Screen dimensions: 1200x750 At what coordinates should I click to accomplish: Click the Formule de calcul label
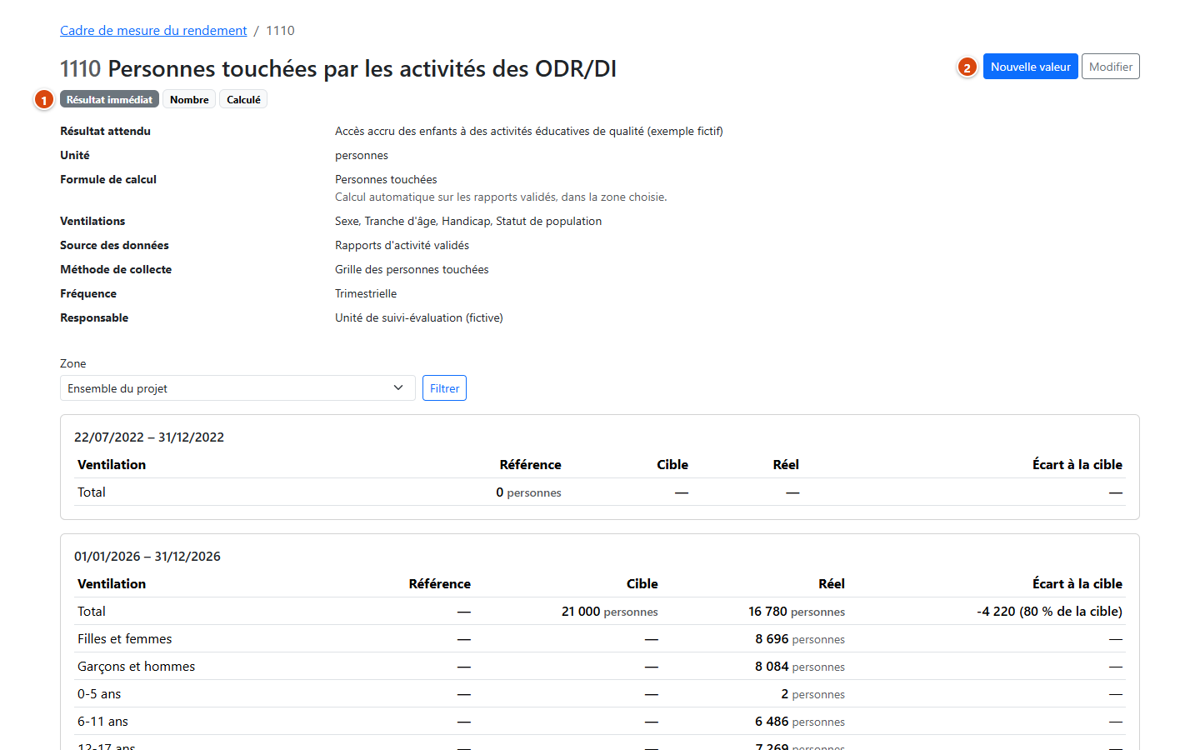[x=108, y=179]
